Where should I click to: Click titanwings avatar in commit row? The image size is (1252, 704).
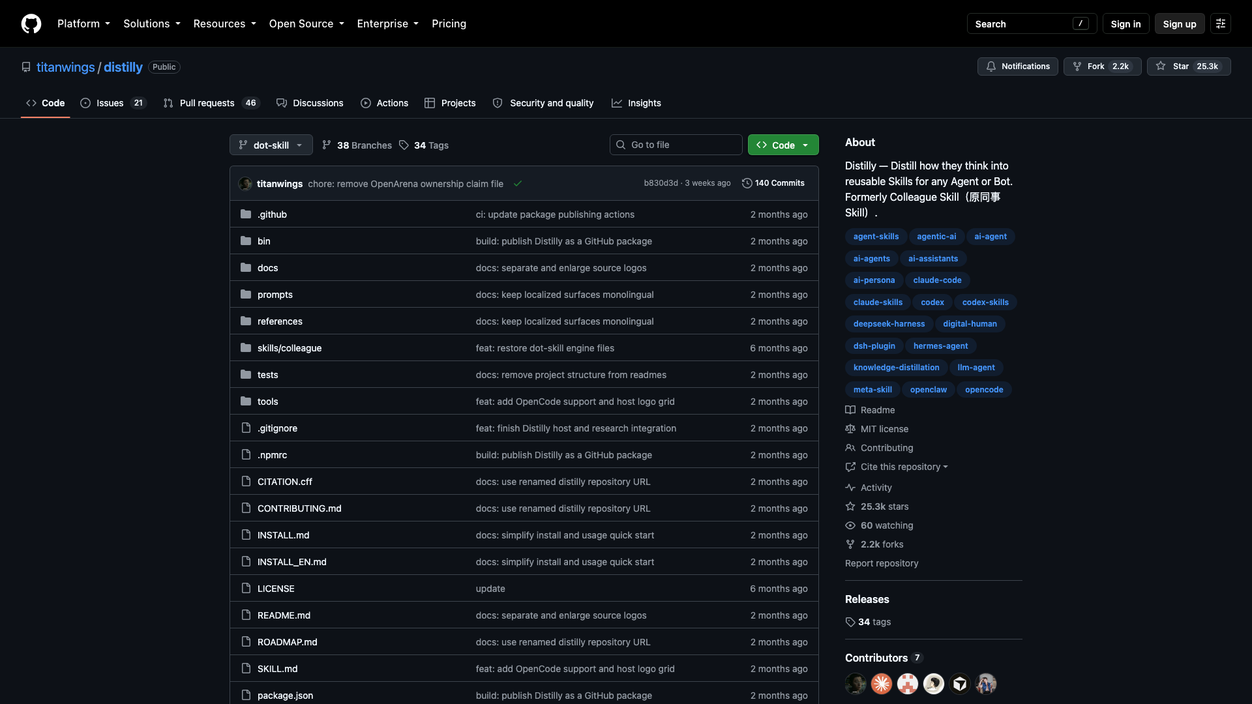tap(246, 184)
